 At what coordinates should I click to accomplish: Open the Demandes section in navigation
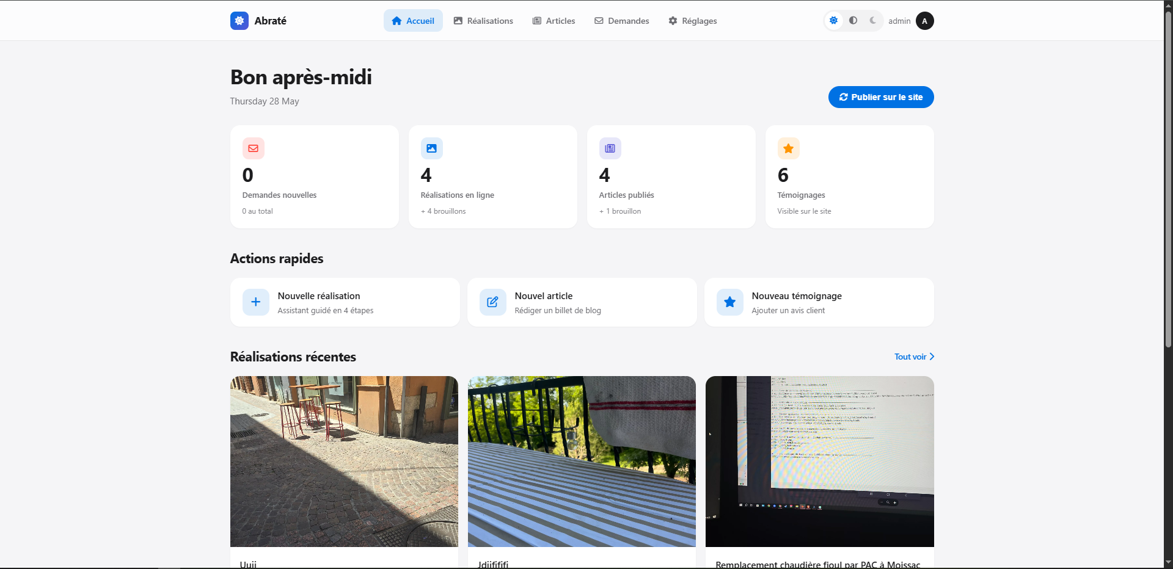[x=622, y=21]
